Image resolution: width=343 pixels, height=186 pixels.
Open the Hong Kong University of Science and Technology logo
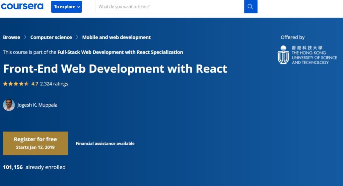pos(307,55)
